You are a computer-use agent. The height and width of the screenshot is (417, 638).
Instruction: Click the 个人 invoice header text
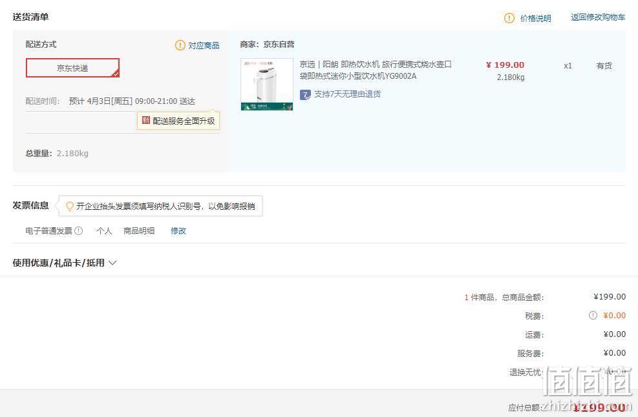[104, 231]
